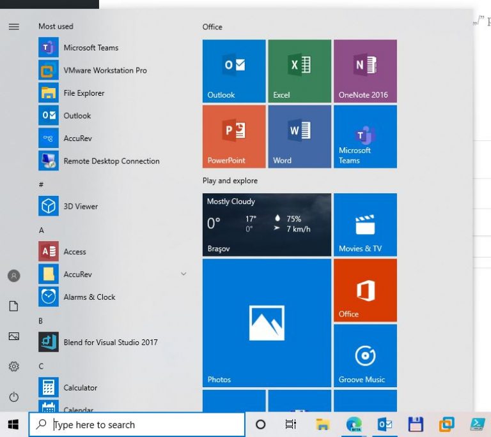Screen dimensions: 491x437
Task: Click the 'Play and explore' group title
Action: [x=230, y=181]
